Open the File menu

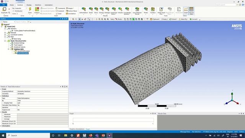[3, 5]
